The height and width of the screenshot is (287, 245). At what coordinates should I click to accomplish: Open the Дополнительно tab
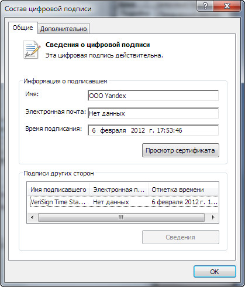pyautogui.click(x=64, y=29)
